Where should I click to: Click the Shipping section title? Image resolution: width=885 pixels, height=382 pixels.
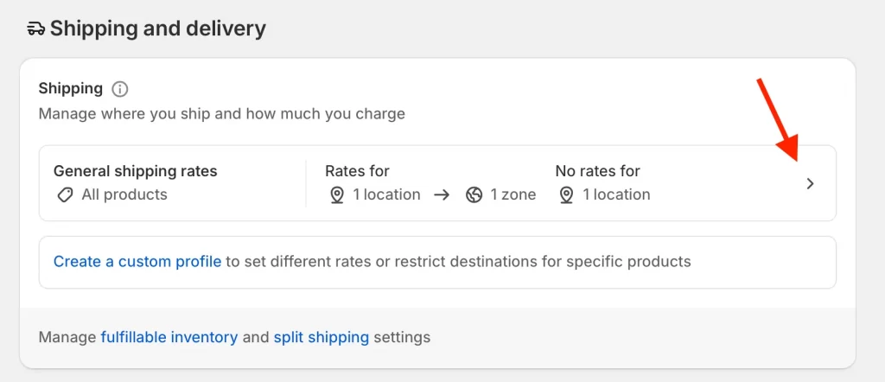(x=71, y=88)
